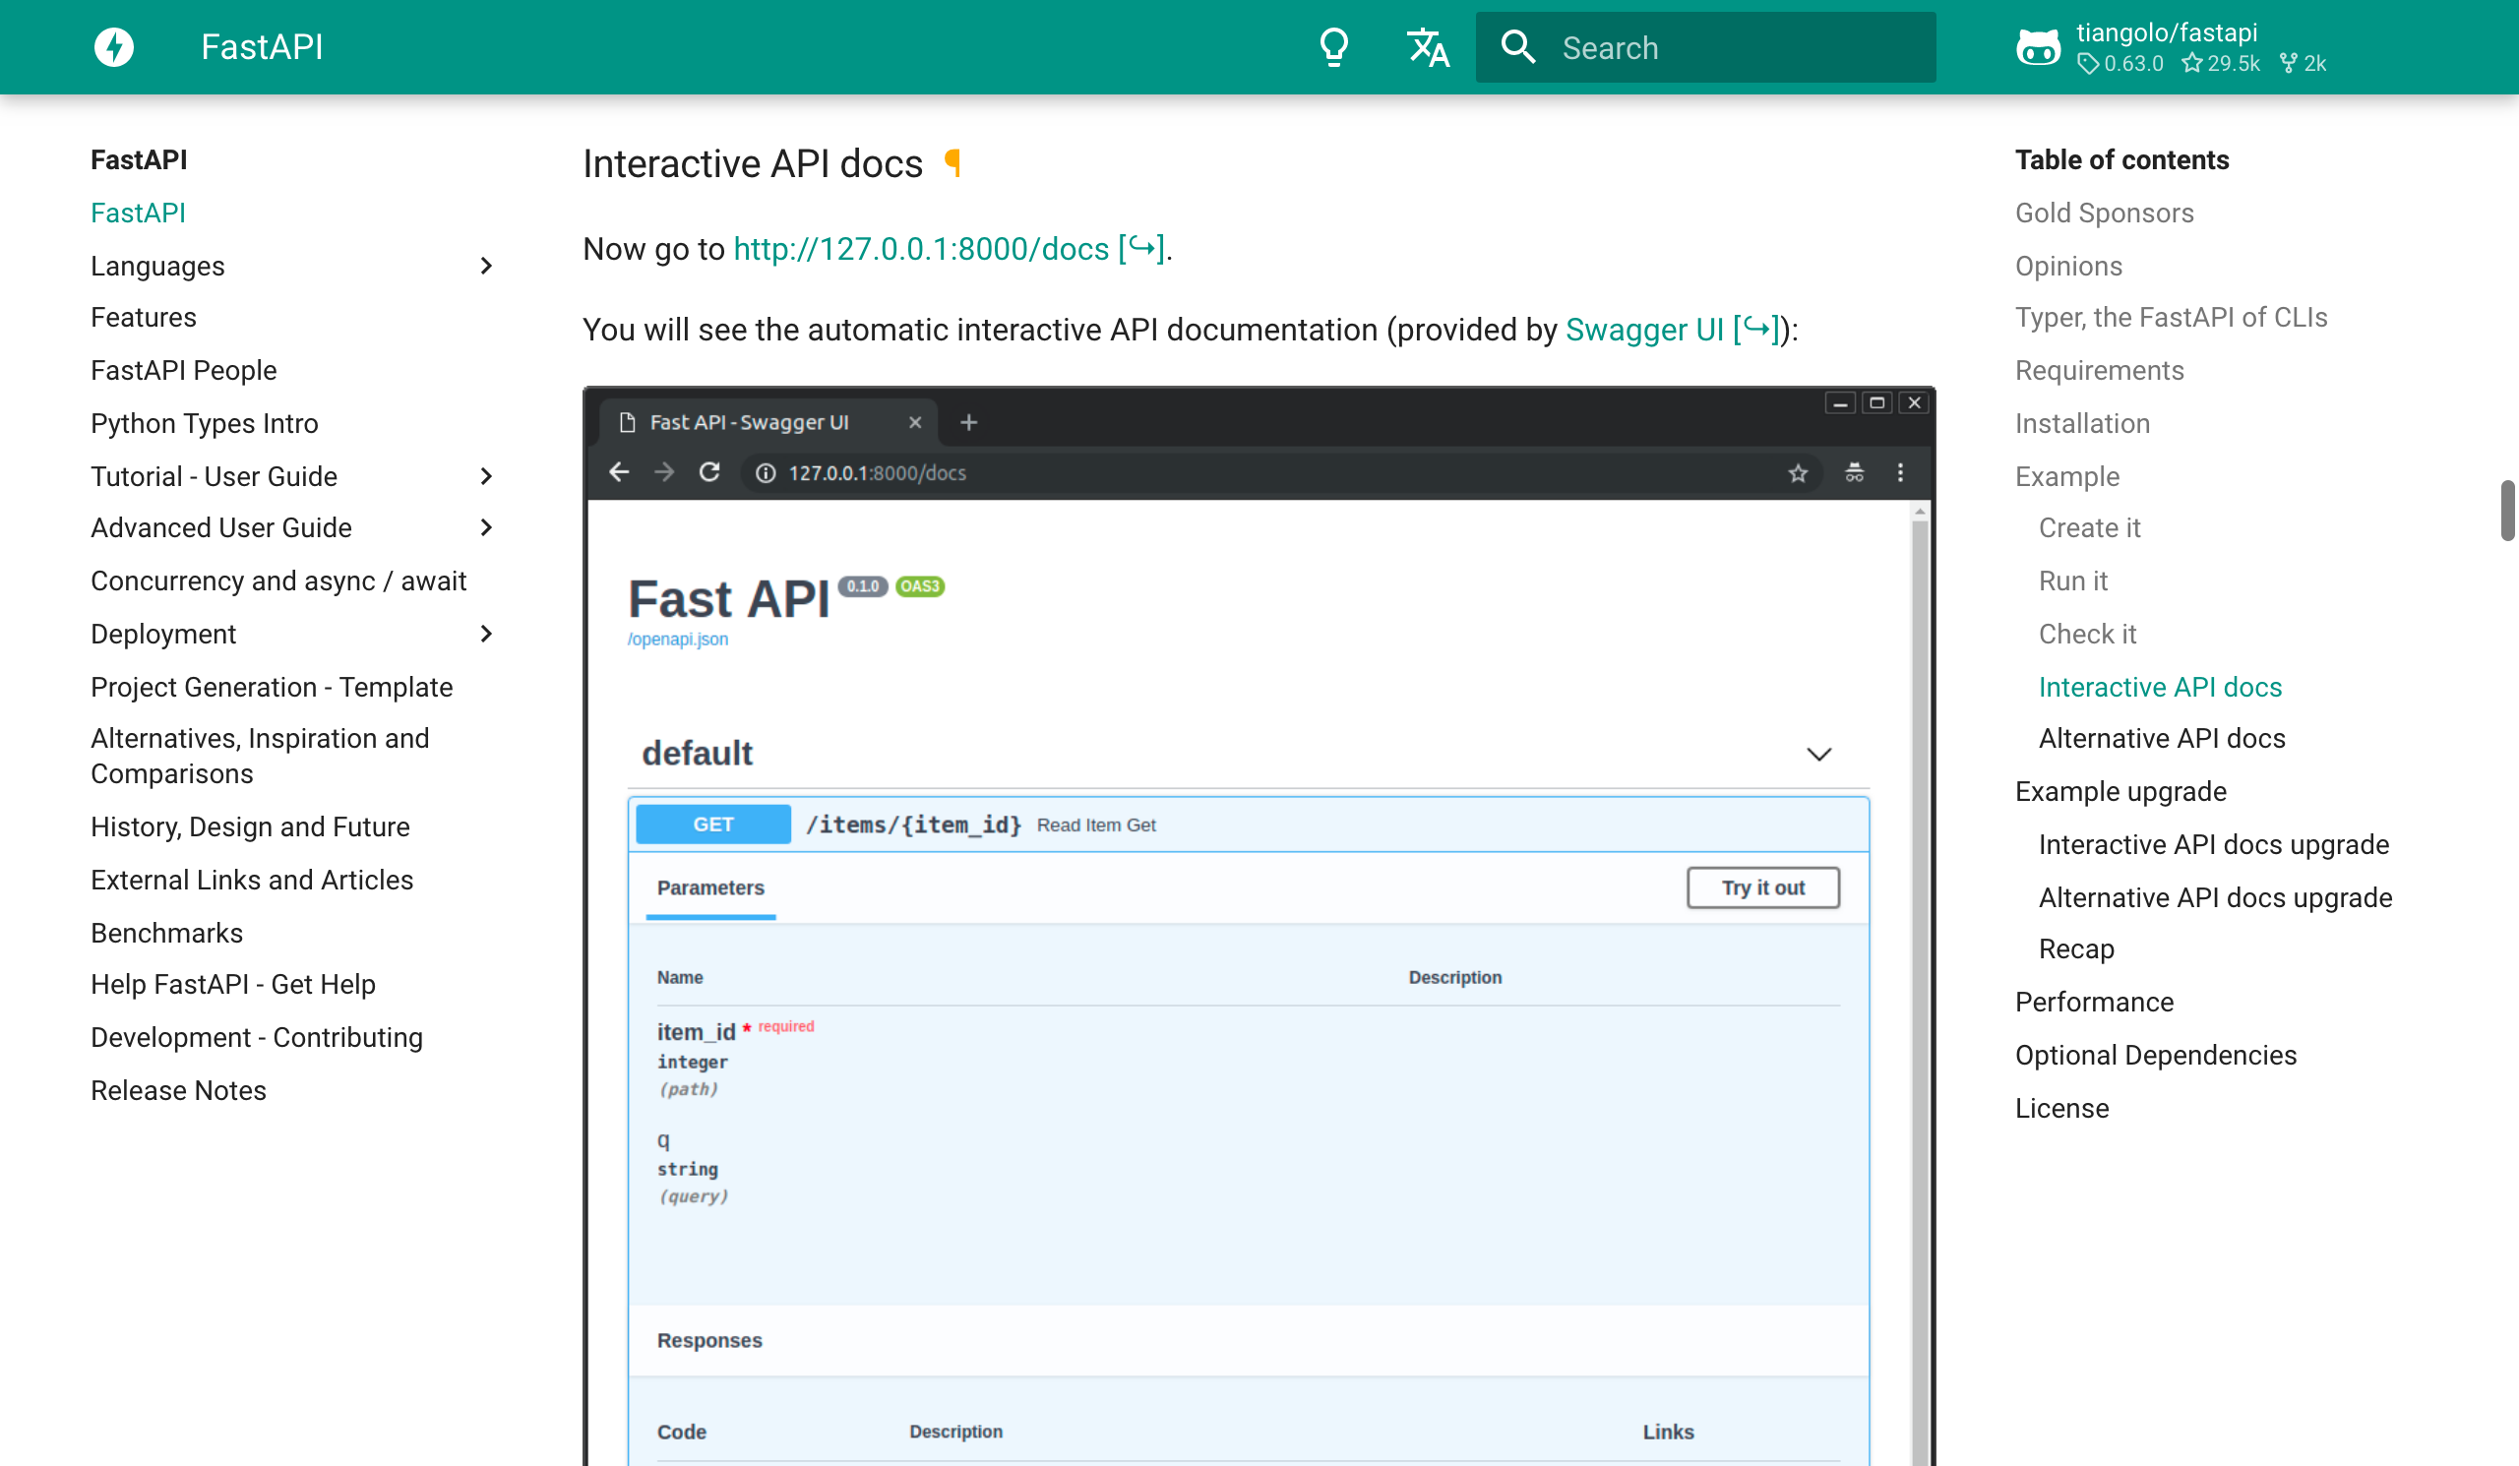Expand the Languages section chevron
2519x1466 pixels.
click(486, 266)
